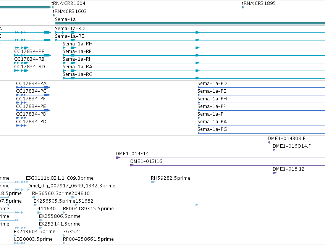325x245 pixels.
Task: Click the Sema-1a-PI protein label
Action: [x=211, y=114]
